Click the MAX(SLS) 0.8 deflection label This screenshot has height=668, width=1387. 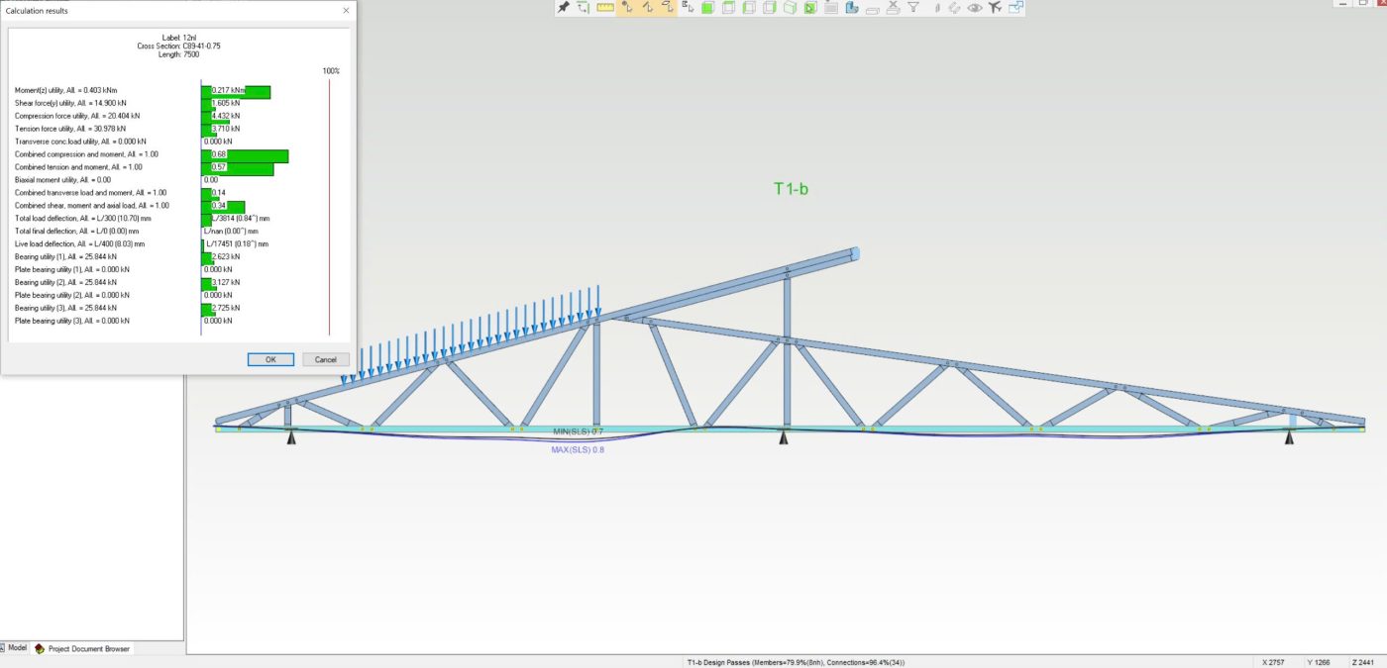(x=578, y=449)
